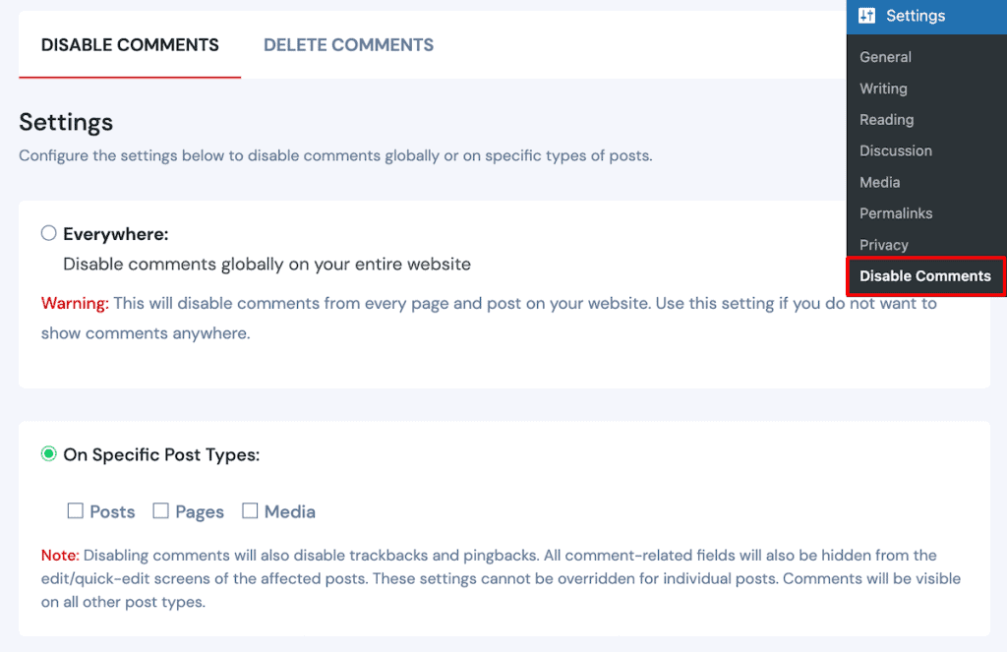Screen dimensions: 1007x652
Task: Click the Settings menu entry at sidebar top
Action: pyautogui.click(x=915, y=16)
